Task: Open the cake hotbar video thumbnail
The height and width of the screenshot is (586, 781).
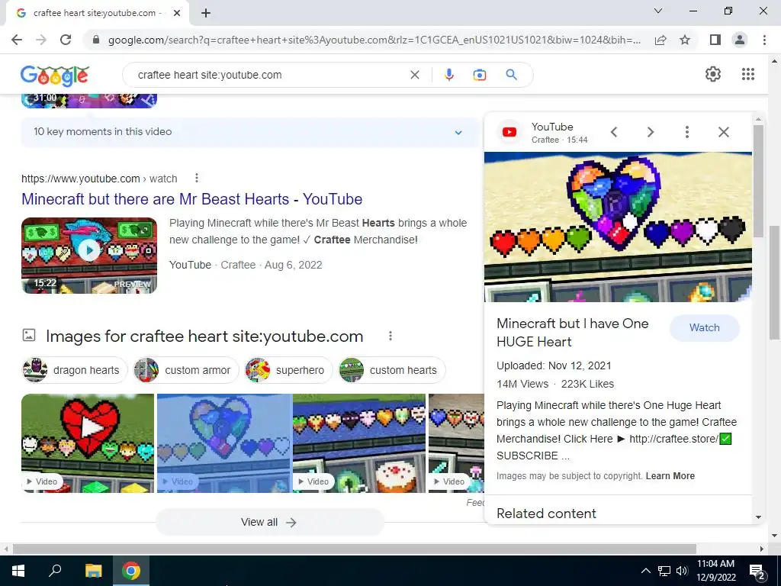Action: coord(359,443)
